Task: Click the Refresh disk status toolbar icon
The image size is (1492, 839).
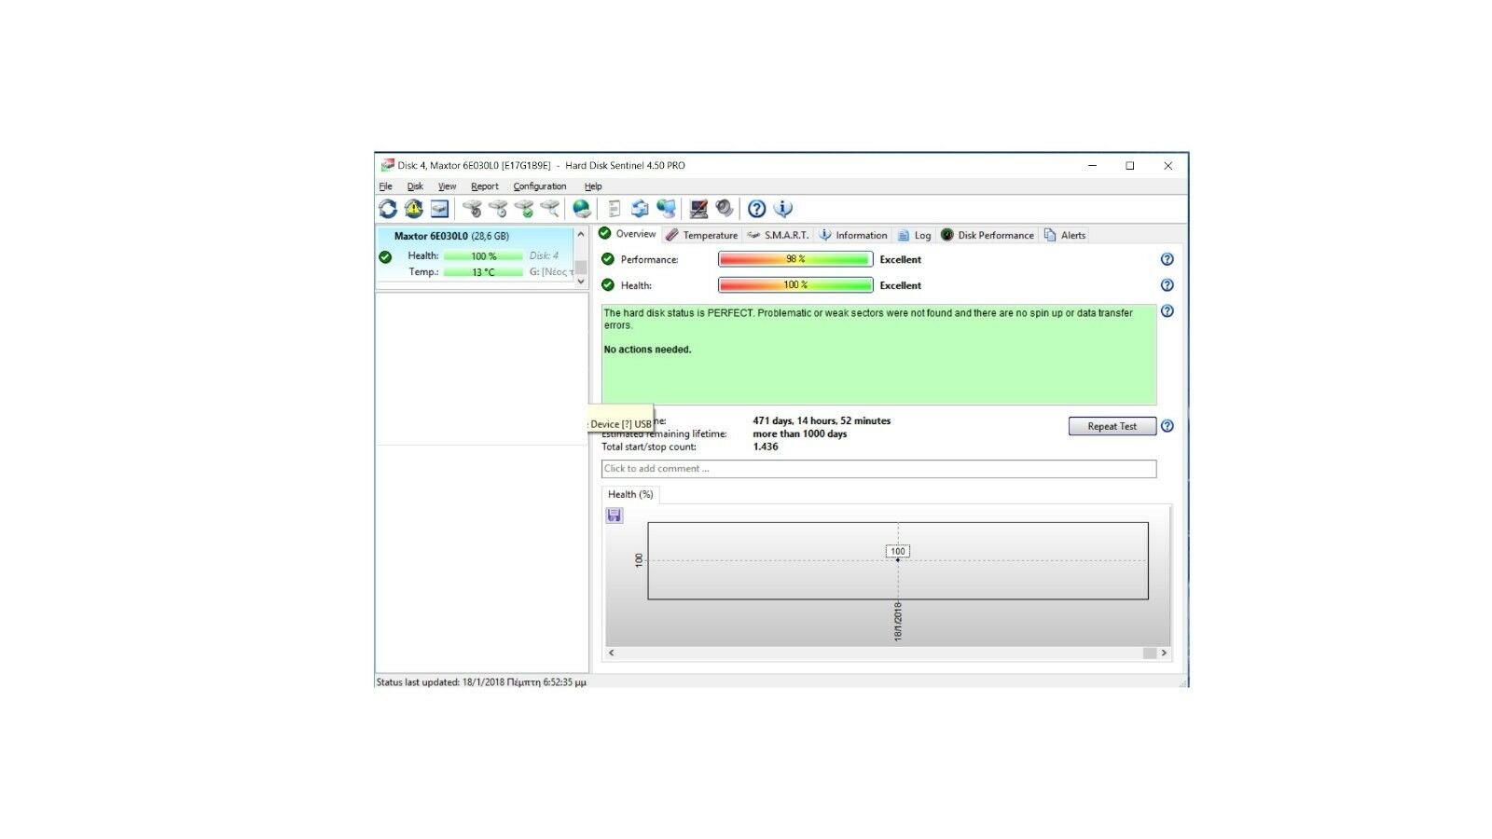Action: [388, 209]
